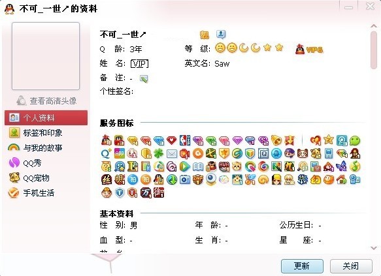This screenshot has height=276, width=381.
Task: Click the camera service icon
Action: [185, 179]
